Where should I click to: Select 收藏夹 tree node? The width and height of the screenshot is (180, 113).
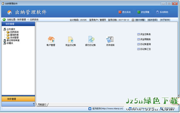coord(10,43)
